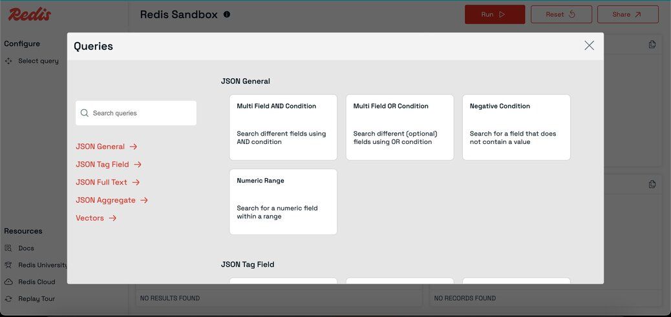
Task: Click the NO RECORDS FOUND text
Action: tap(465, 298)
